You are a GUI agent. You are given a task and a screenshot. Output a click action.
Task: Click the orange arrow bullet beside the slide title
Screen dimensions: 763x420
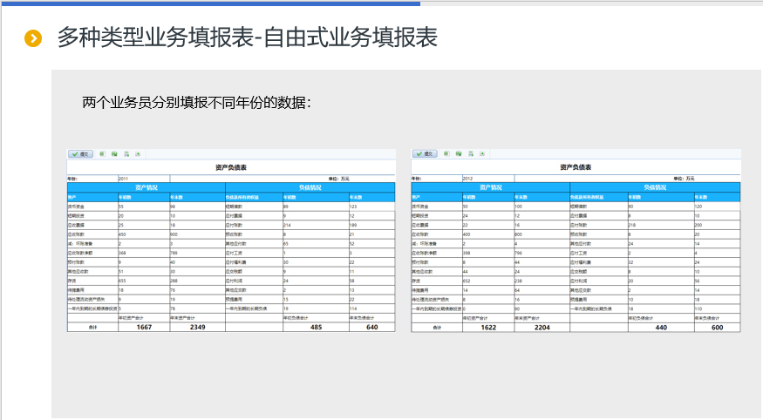[x=33, y=38]
